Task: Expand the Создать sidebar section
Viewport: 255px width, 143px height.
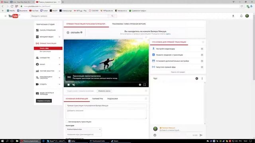Action: pos(59,84)
